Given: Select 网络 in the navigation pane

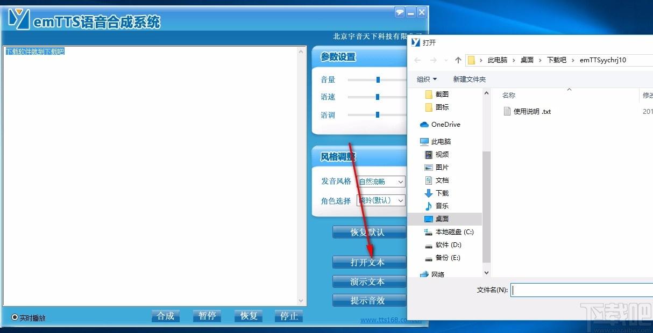Looking at the screenshot, I should click(x=432, y=274).
